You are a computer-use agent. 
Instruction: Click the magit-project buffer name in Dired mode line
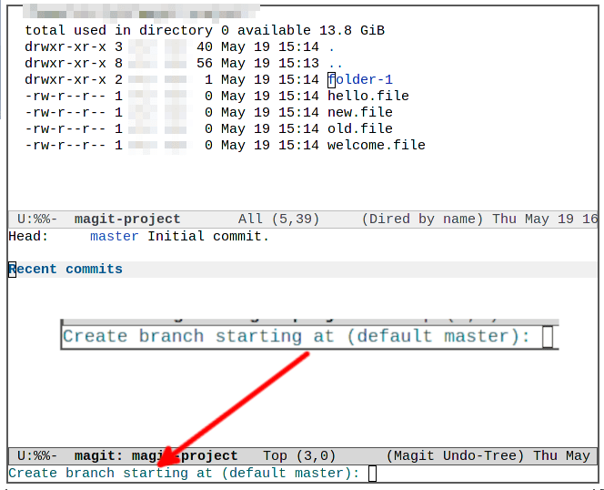coord(127,219)
